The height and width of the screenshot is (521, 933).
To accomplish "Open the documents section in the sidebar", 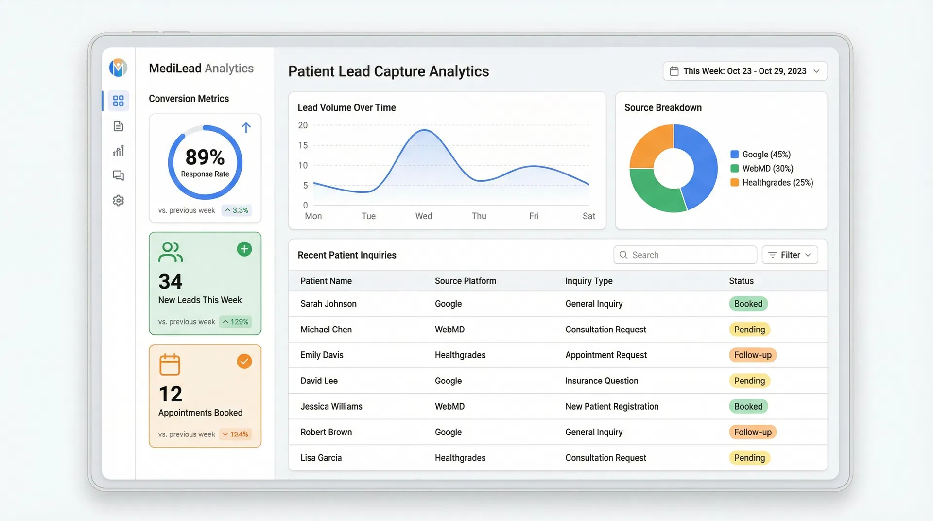I will pos(118,126).
